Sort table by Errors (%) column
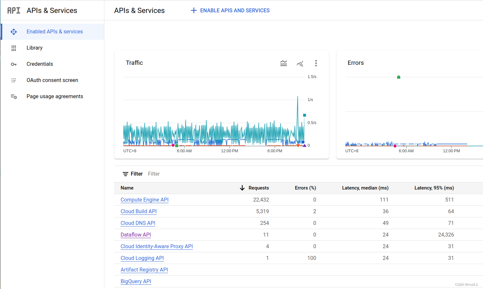Image resolution: width=483 pixels, height=289 pixels. pos(305,188)
